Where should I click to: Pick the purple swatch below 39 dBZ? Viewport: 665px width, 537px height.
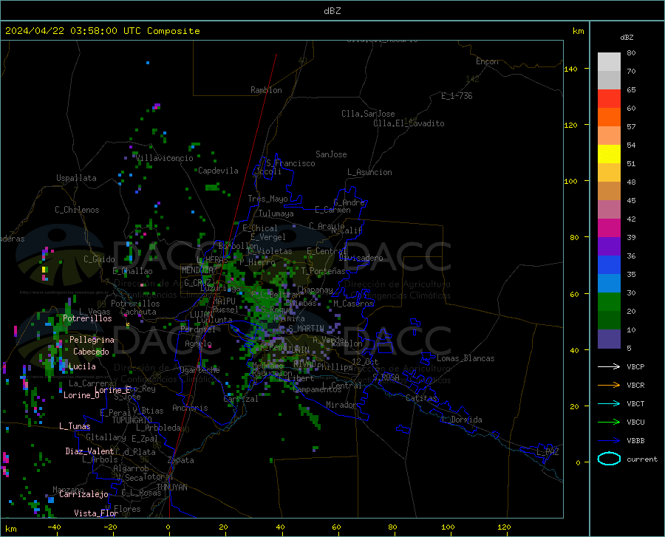pos(609,247)
